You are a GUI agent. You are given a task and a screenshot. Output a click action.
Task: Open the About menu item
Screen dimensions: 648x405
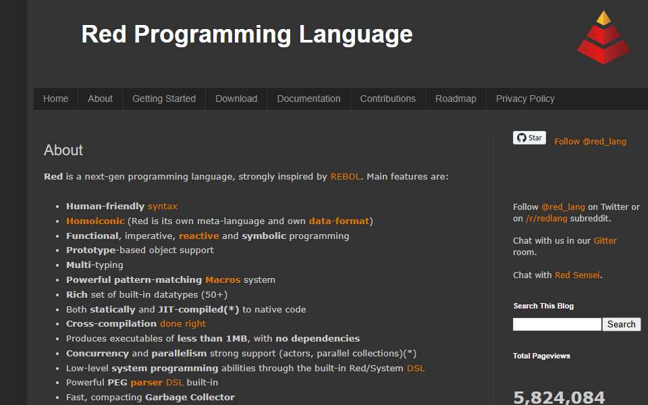tap(100, 99)
